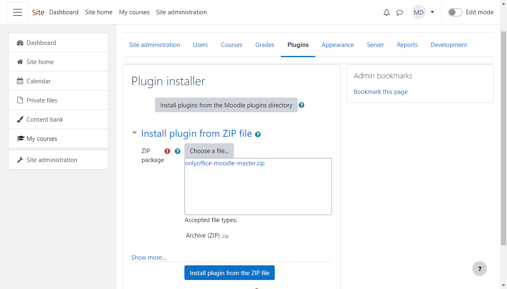The height and width of the screenshot is (289, 507).
Task: Collapse the Install plugin from ZIP section
Action: [135, 133]
